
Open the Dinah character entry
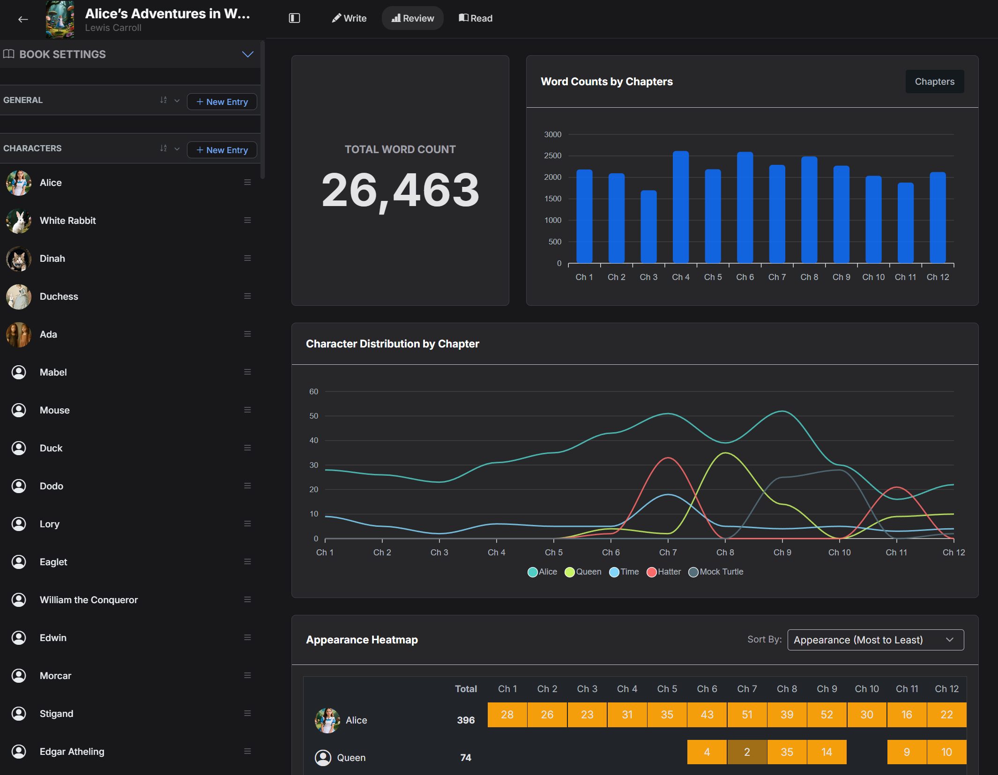point(130,258)
